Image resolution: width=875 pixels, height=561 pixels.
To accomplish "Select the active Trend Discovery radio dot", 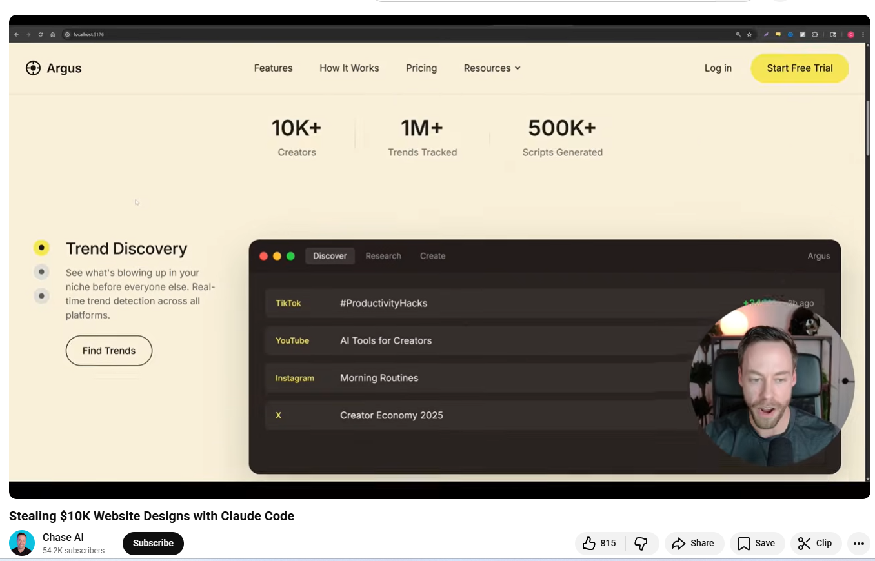I will click(41, 248).
